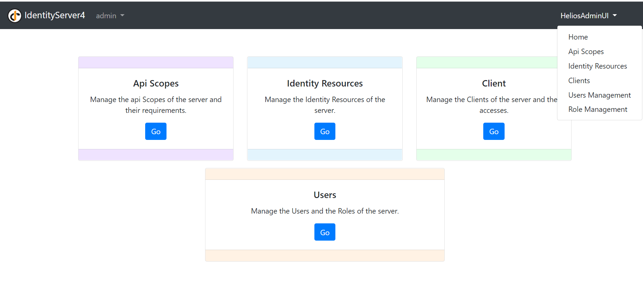Click the Api Scopes card title

156,83
